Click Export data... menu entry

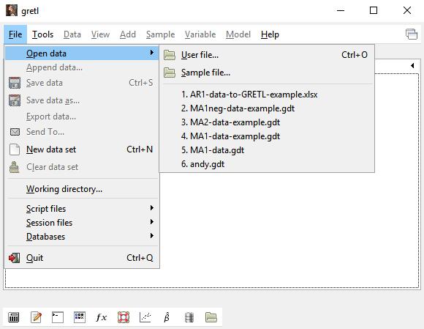(82, 117)
